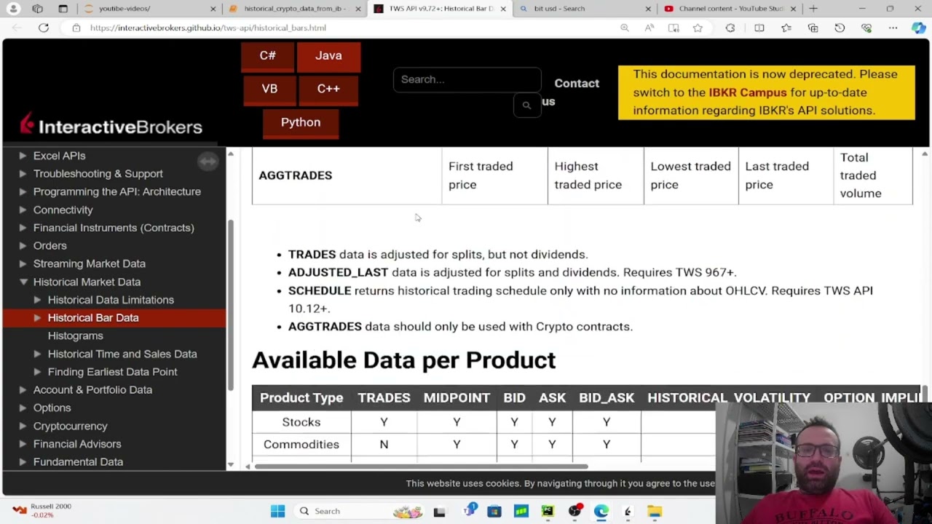Click the Interactive Brokers logo

(x=111, y=124)
